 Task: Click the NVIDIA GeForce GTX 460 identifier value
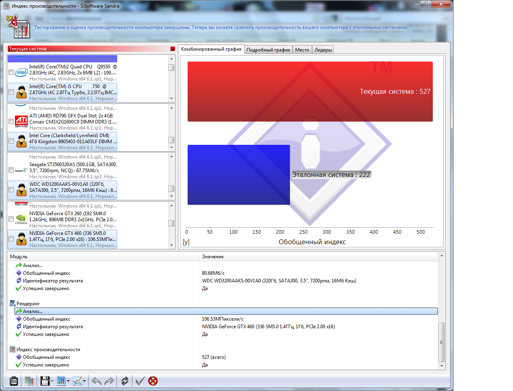[x=268, y=327]
